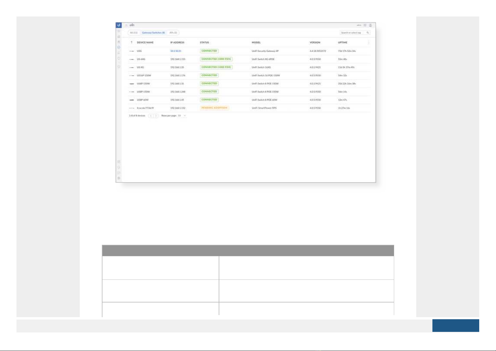The height and width of the screenshot is (351, 496).
Task: Click the USG uptime 73d value
Action: [x=347, y=51]
